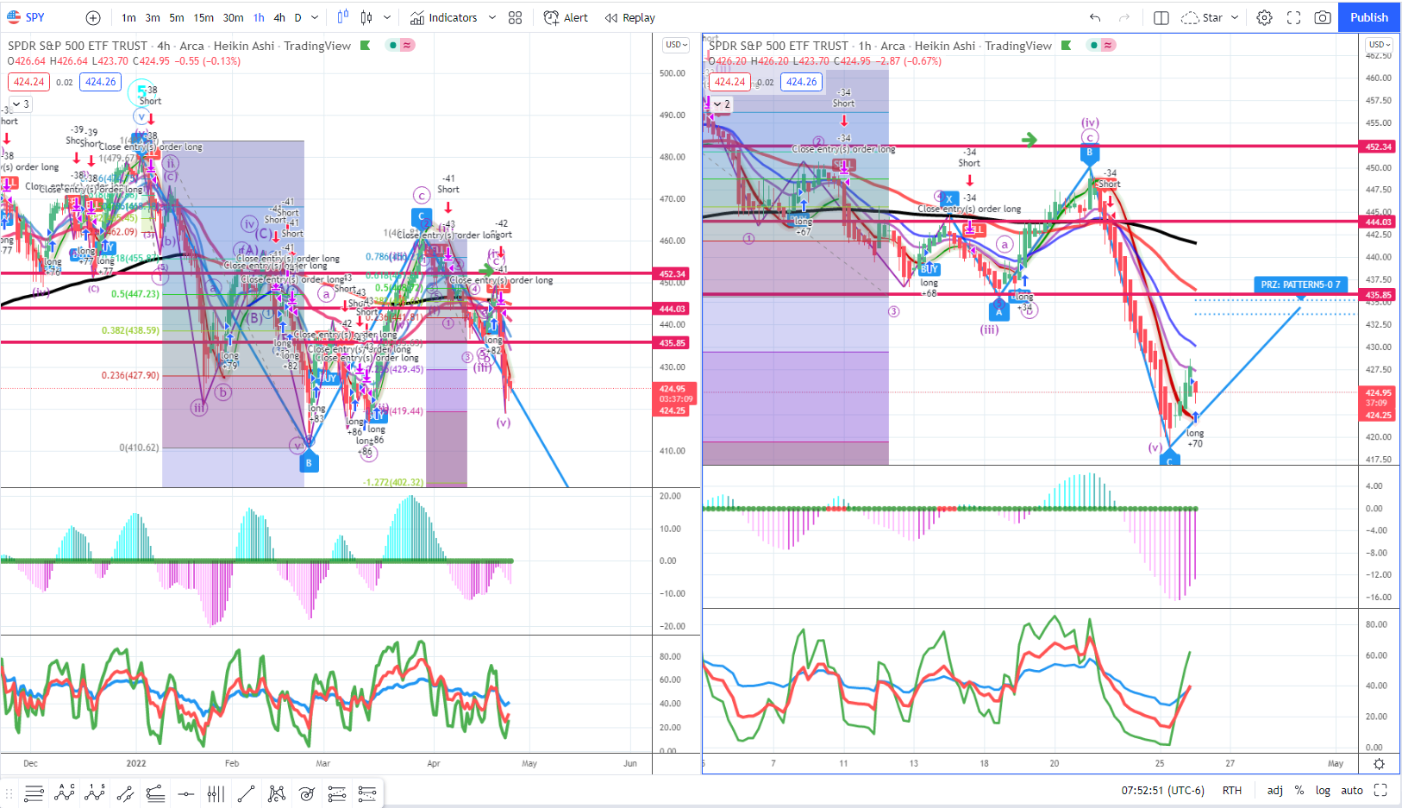The width and height of the screenshot is (1402, 808).
Task: Toggle percent scale
Action: click(x=1299, y=790)
